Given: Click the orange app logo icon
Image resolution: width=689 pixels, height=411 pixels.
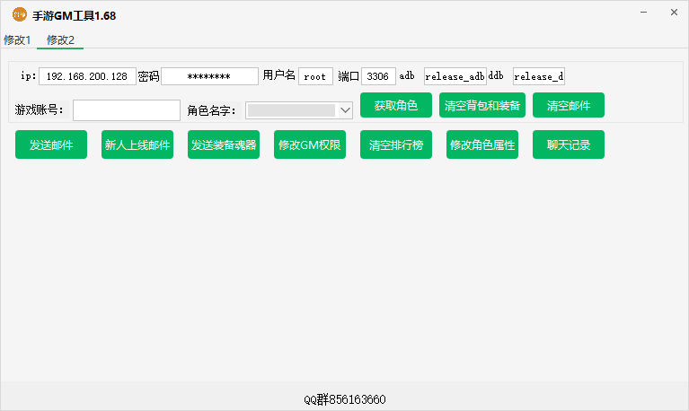Looking at the screenshot, I should coord(20,15).
